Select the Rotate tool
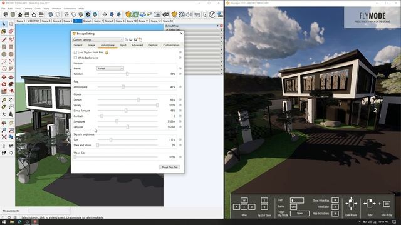Screen dimensions: 401x225 (4, 84)
